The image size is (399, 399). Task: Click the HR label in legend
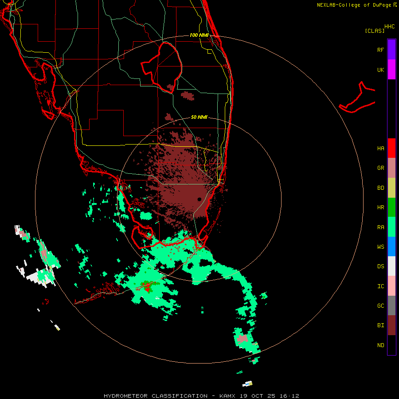pyautogui.click(x=380, y=207)
